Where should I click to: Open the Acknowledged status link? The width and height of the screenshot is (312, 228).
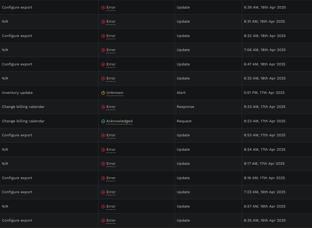tap(119, 121)
